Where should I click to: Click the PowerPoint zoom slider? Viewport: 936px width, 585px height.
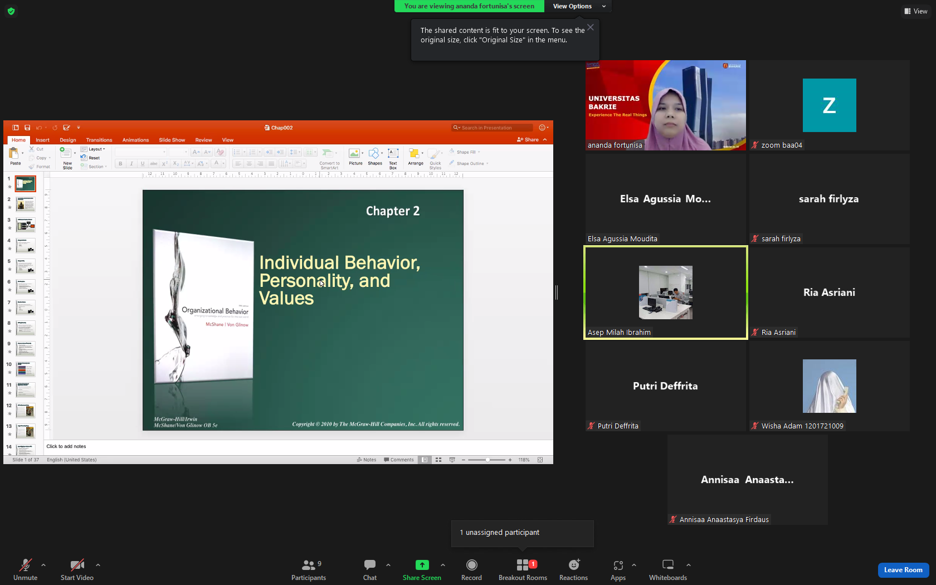point(487,460)
